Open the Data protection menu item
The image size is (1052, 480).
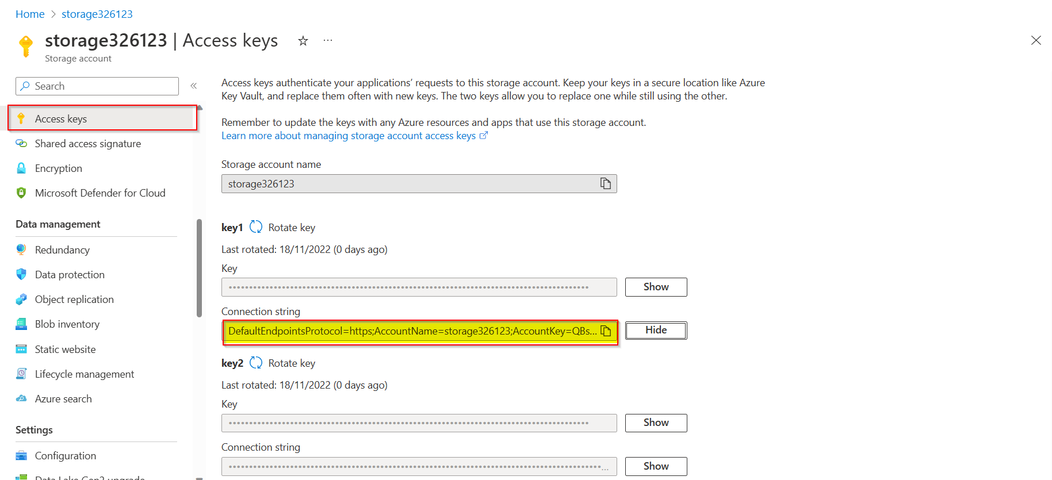70,275
